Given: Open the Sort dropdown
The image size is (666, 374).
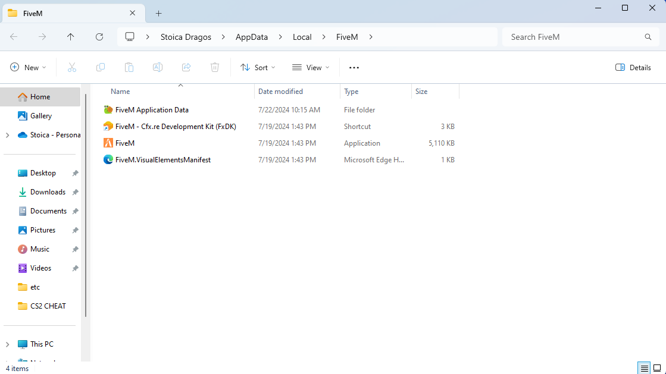Looking at the screenshot, I should 257,67.
